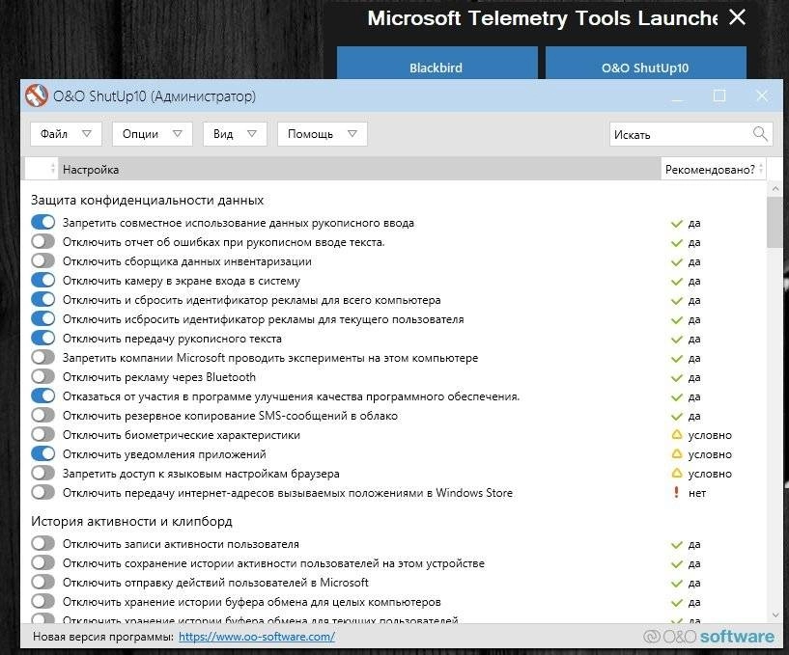Disable 'Запретить совместное использование данных рукописного ввода'

click(42, 222)
